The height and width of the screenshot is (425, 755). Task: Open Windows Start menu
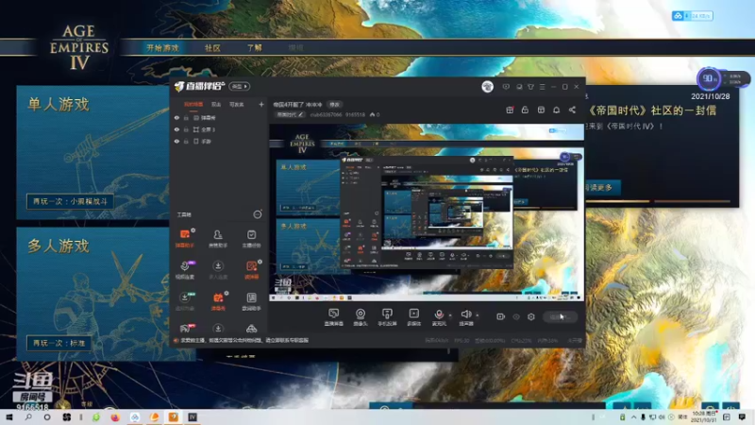(x=9, y=417)
